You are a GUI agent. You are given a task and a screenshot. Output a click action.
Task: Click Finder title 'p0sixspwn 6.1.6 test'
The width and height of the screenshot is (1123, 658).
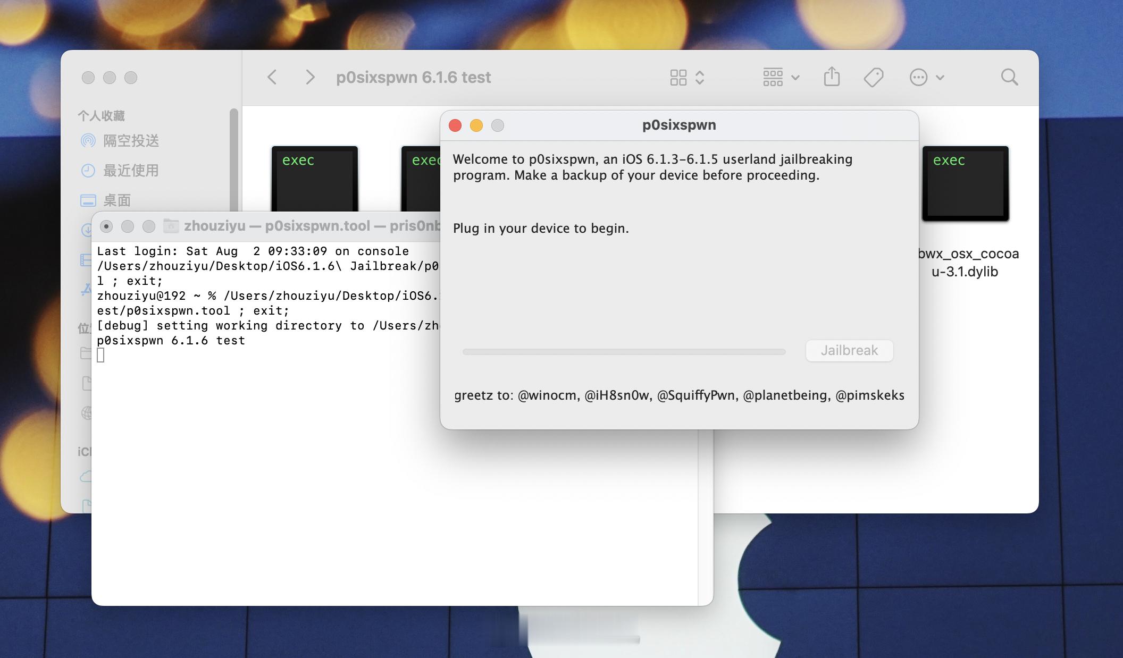(413, 78)
